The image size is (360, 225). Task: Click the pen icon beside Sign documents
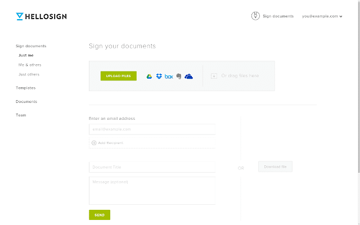click(x=255, y=16)
